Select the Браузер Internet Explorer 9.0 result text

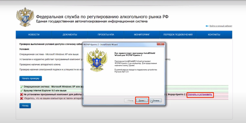pos(45,91)
